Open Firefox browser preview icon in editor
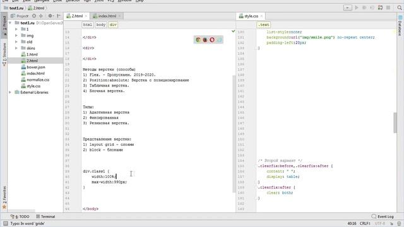 click(205, 40)
